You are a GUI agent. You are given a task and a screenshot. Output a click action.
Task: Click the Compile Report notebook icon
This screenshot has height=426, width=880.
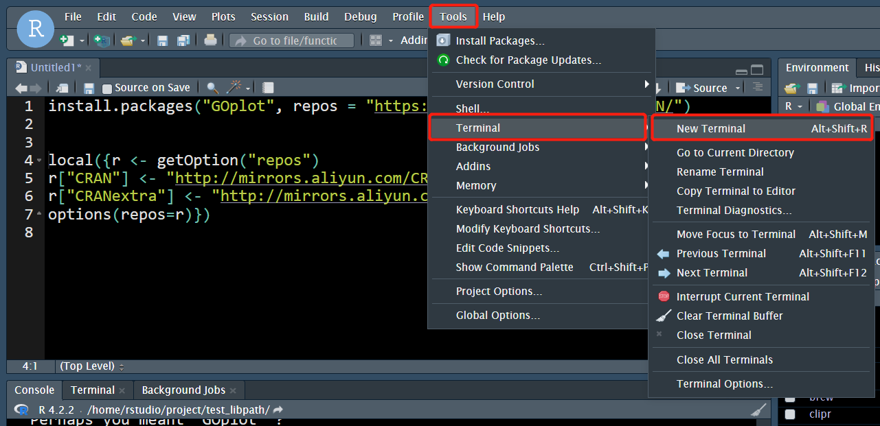point(269,88)
